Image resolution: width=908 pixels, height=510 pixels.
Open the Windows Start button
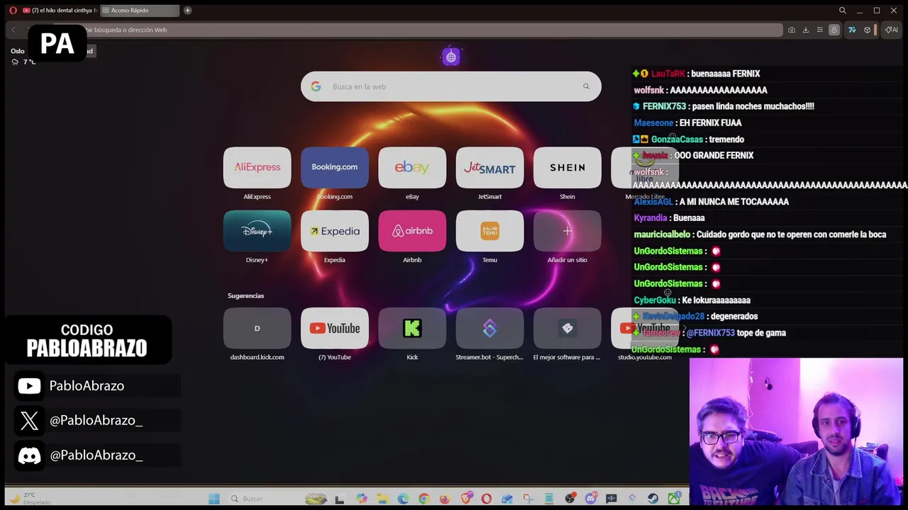214,499
